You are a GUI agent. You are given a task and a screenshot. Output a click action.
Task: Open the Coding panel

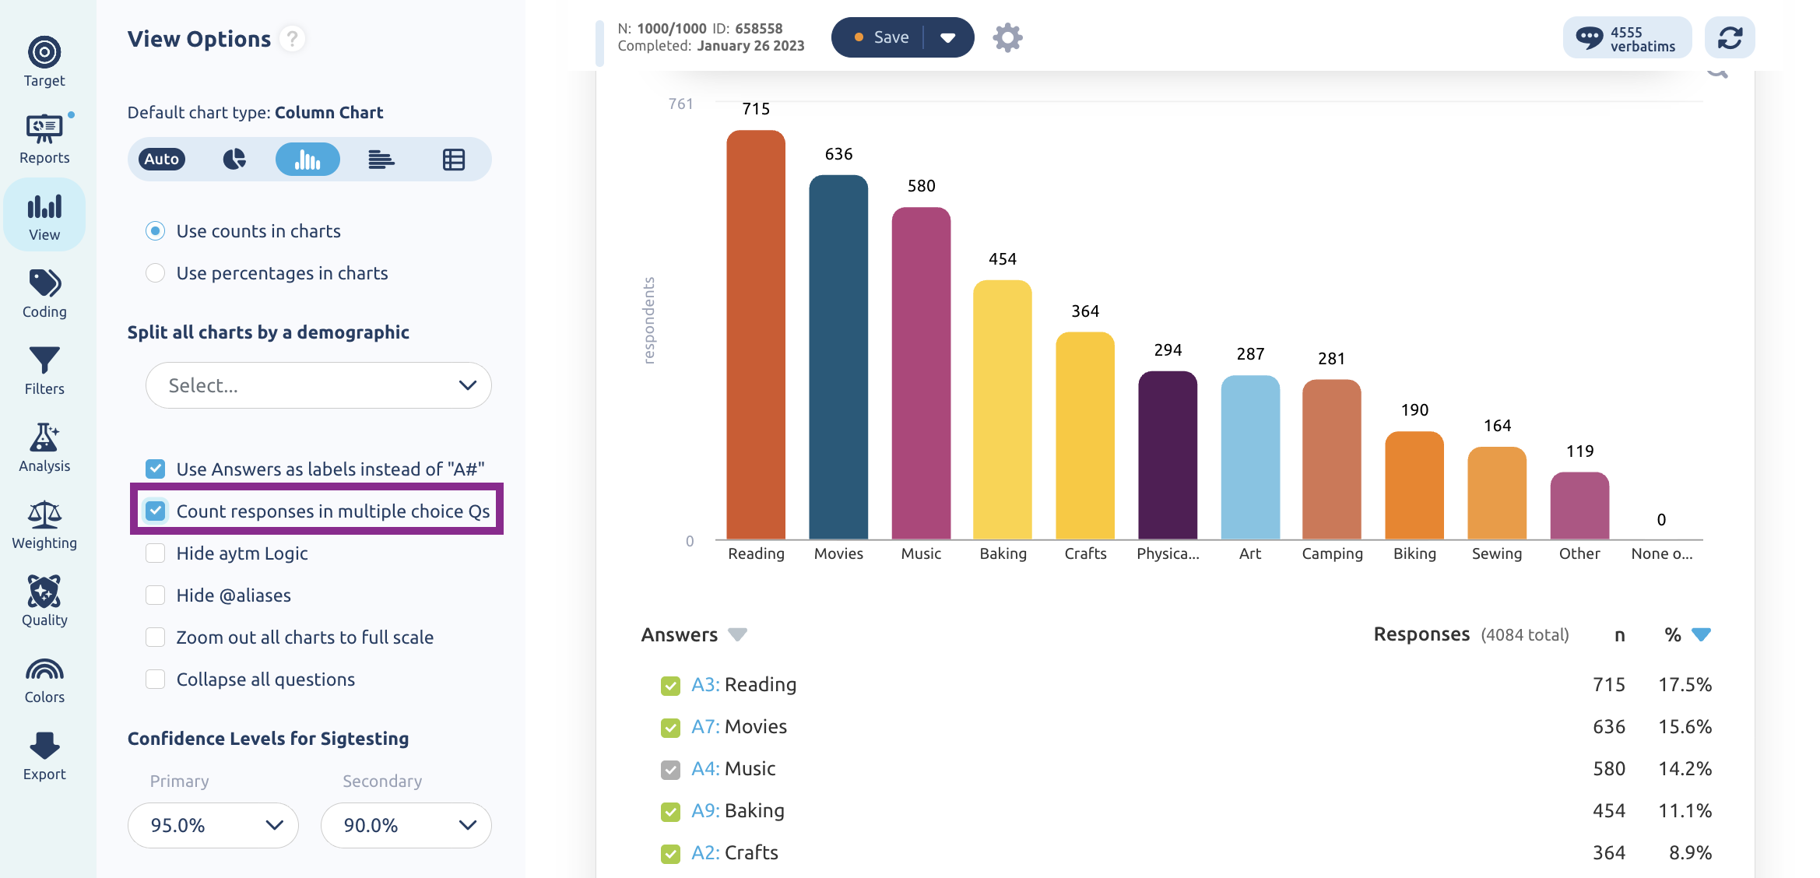pos(44,293)
